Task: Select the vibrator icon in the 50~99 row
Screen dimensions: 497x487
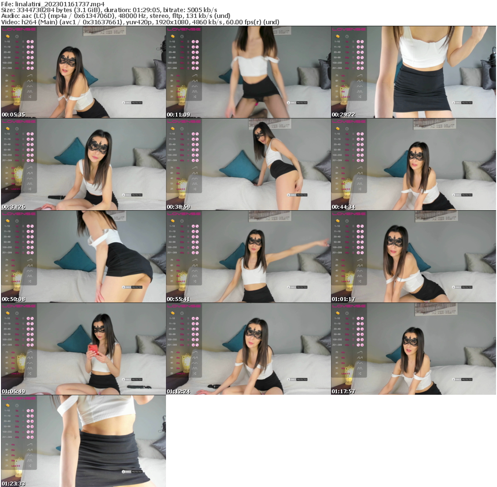Action: pyautogui.click(x=28, y=57)
